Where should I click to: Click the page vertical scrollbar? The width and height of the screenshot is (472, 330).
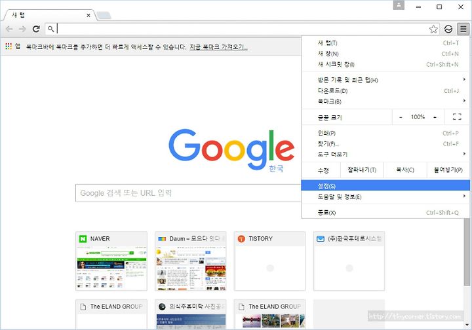click(467, 252)
